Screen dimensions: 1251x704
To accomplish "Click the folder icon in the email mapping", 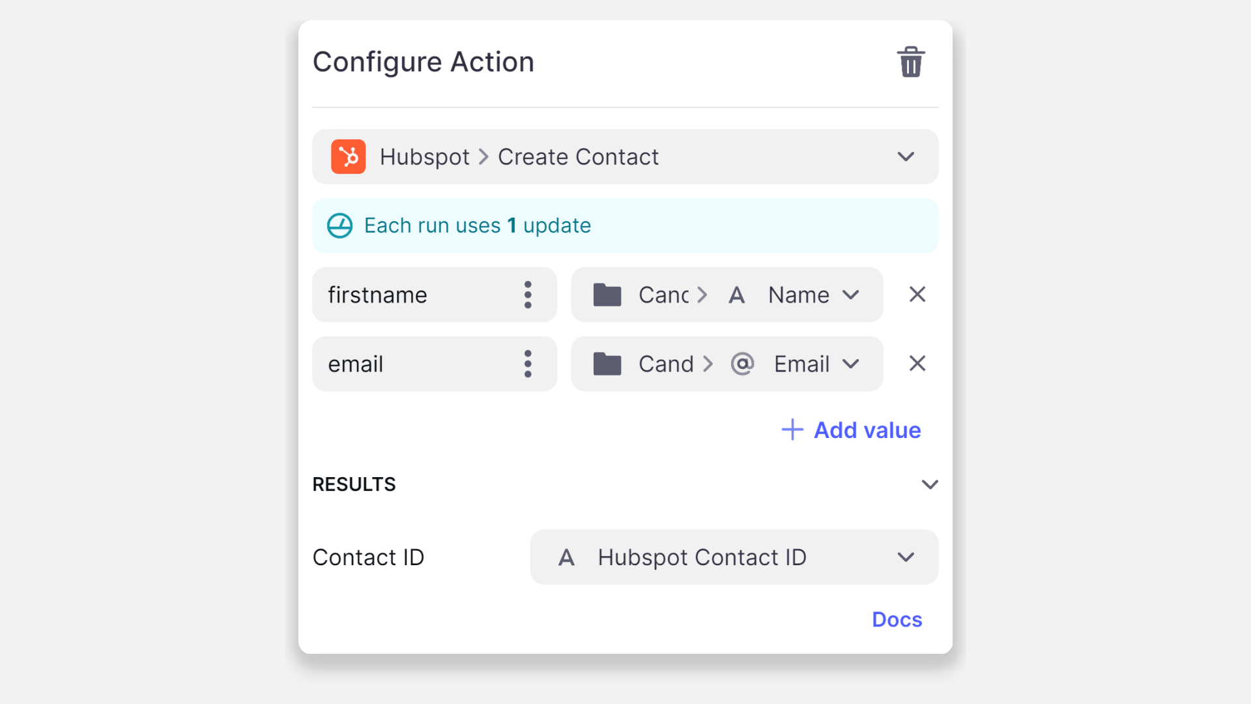I will [607, 364].
